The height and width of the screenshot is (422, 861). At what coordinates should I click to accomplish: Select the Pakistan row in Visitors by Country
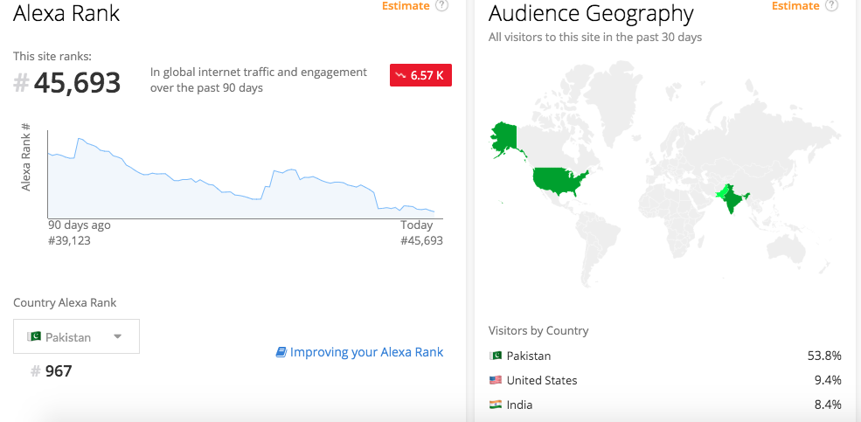click(x=665, y=356)
